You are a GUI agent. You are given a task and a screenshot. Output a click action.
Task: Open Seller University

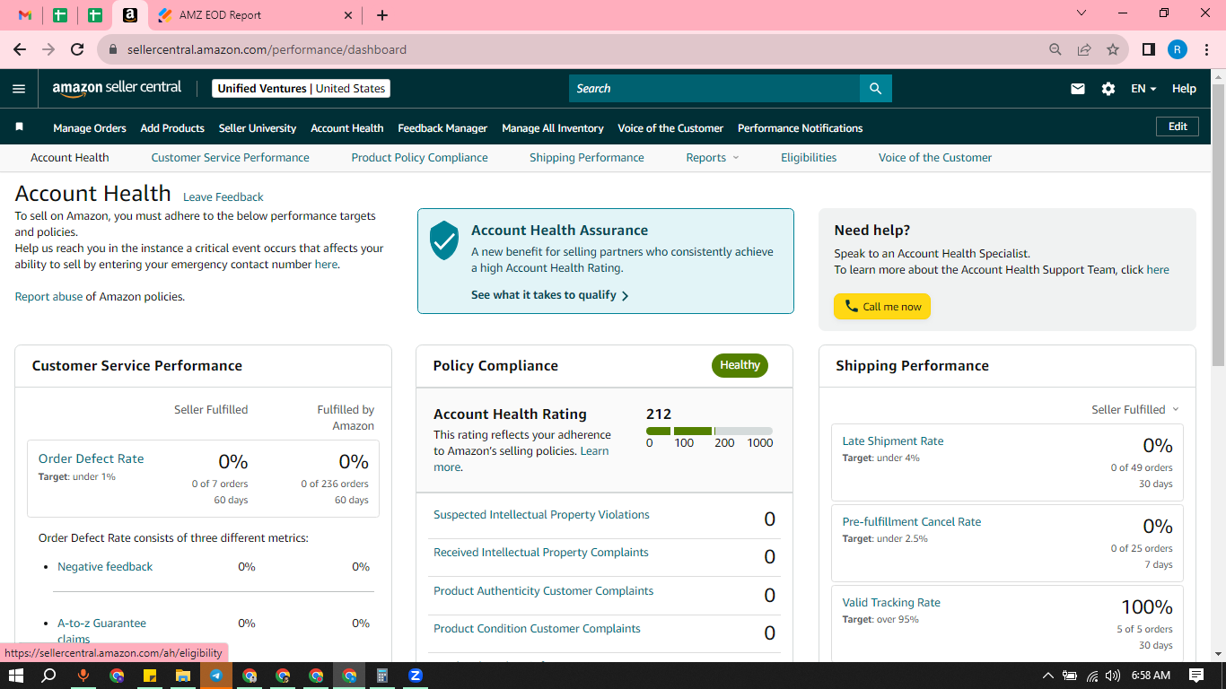click(x=258, y=128)
